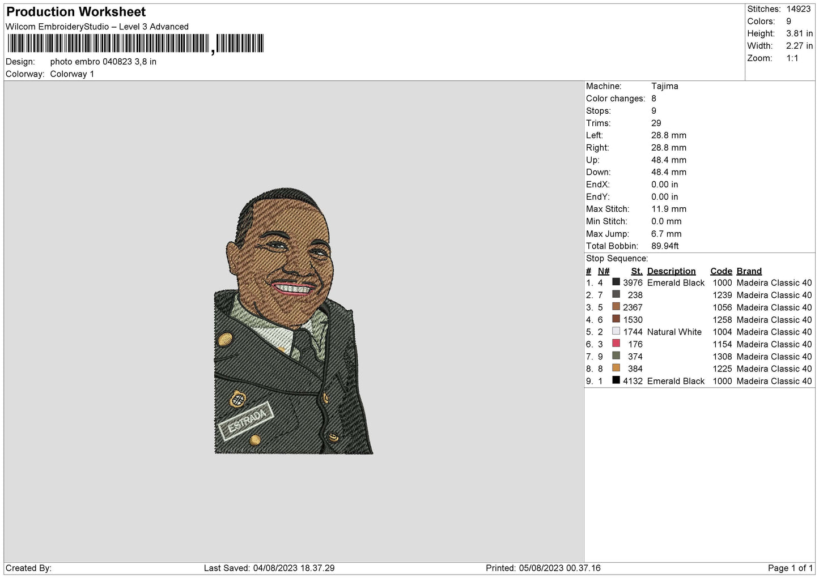819x578 pixels.
Task: Click 'Natural White' description in stop 5
Action: coord(674,332)
